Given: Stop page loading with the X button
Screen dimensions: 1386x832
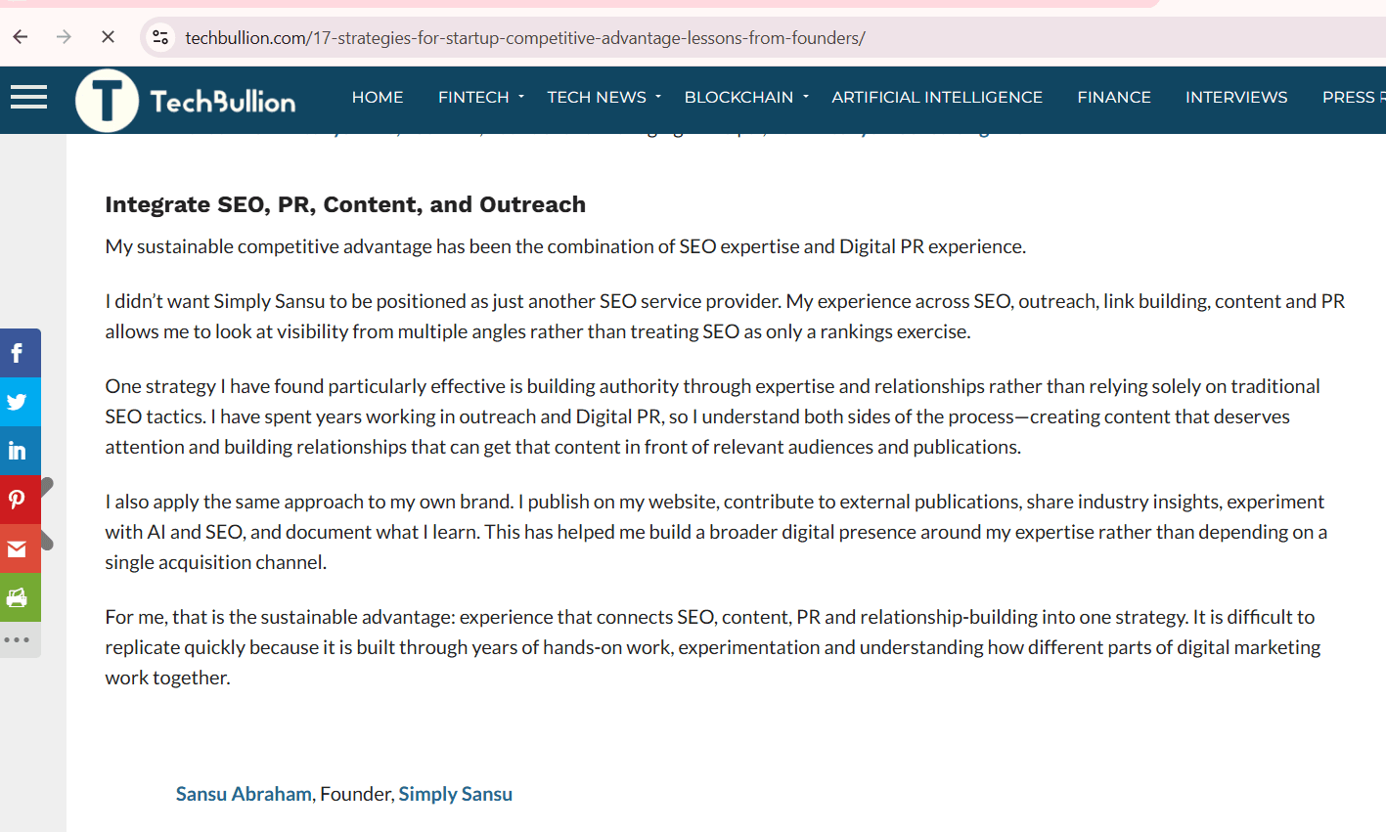Looking at the screenshot, I should click(x=108, y=37).
